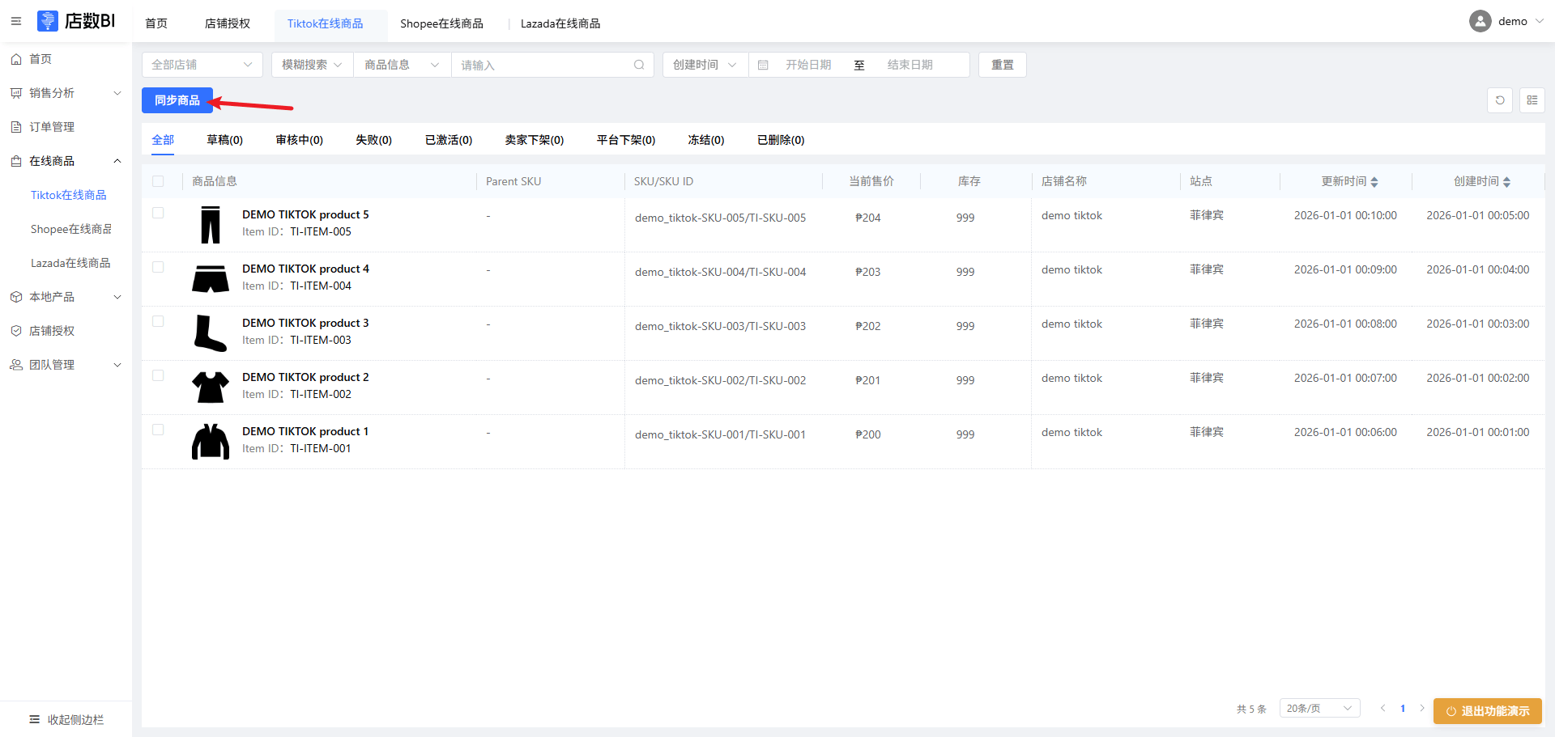Select the DEMO TIKTOK product 3 checkbox
This screenshot has width=1555, height=737.
tap(158, 321)
